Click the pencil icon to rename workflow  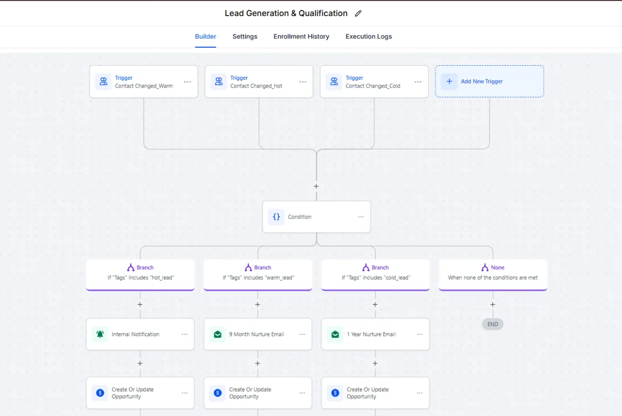click(358, 13)
